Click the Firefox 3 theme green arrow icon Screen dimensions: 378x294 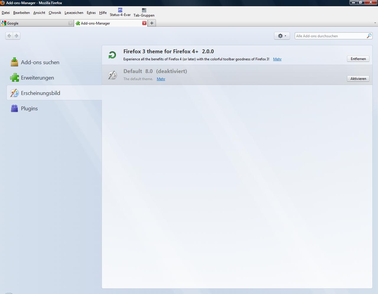tap(112, 55)
